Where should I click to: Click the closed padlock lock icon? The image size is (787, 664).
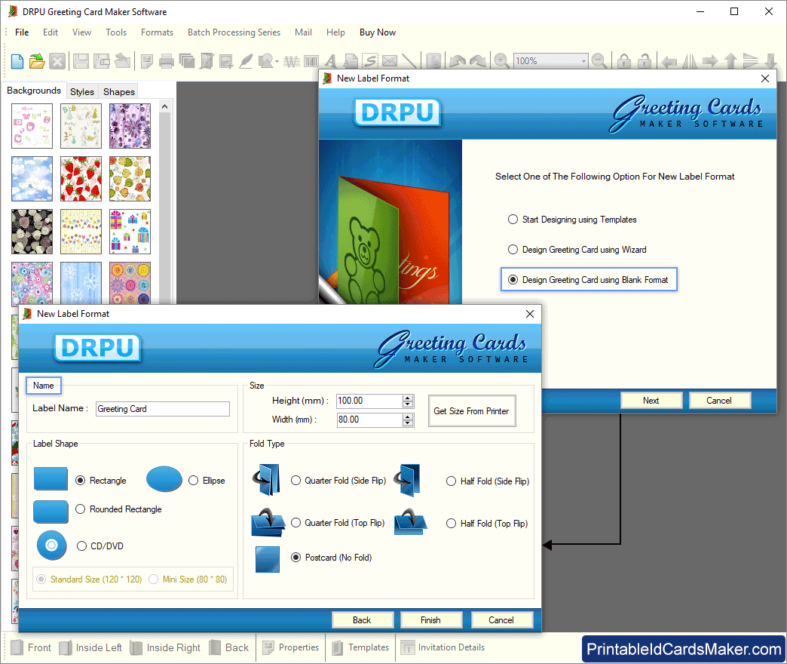624,61
